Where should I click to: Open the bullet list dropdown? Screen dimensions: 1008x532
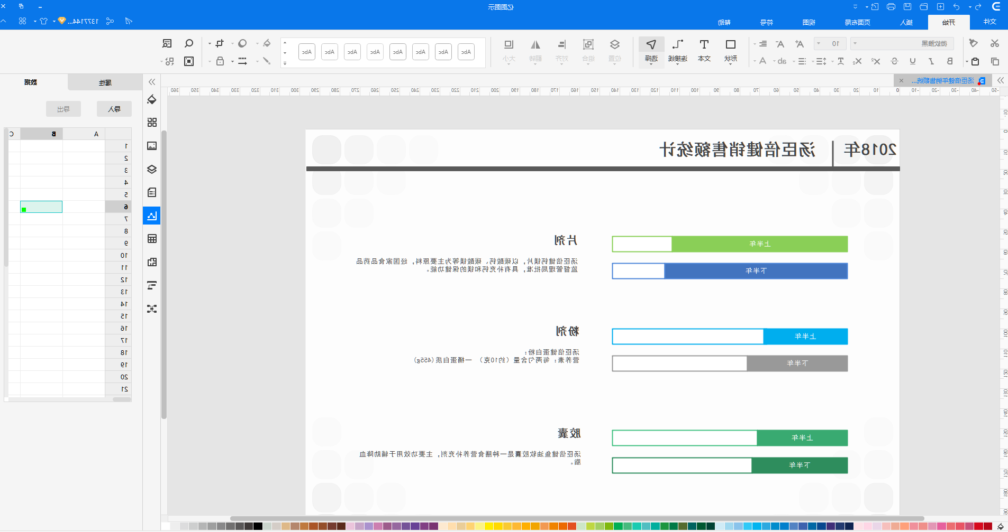tap(800, 61)
